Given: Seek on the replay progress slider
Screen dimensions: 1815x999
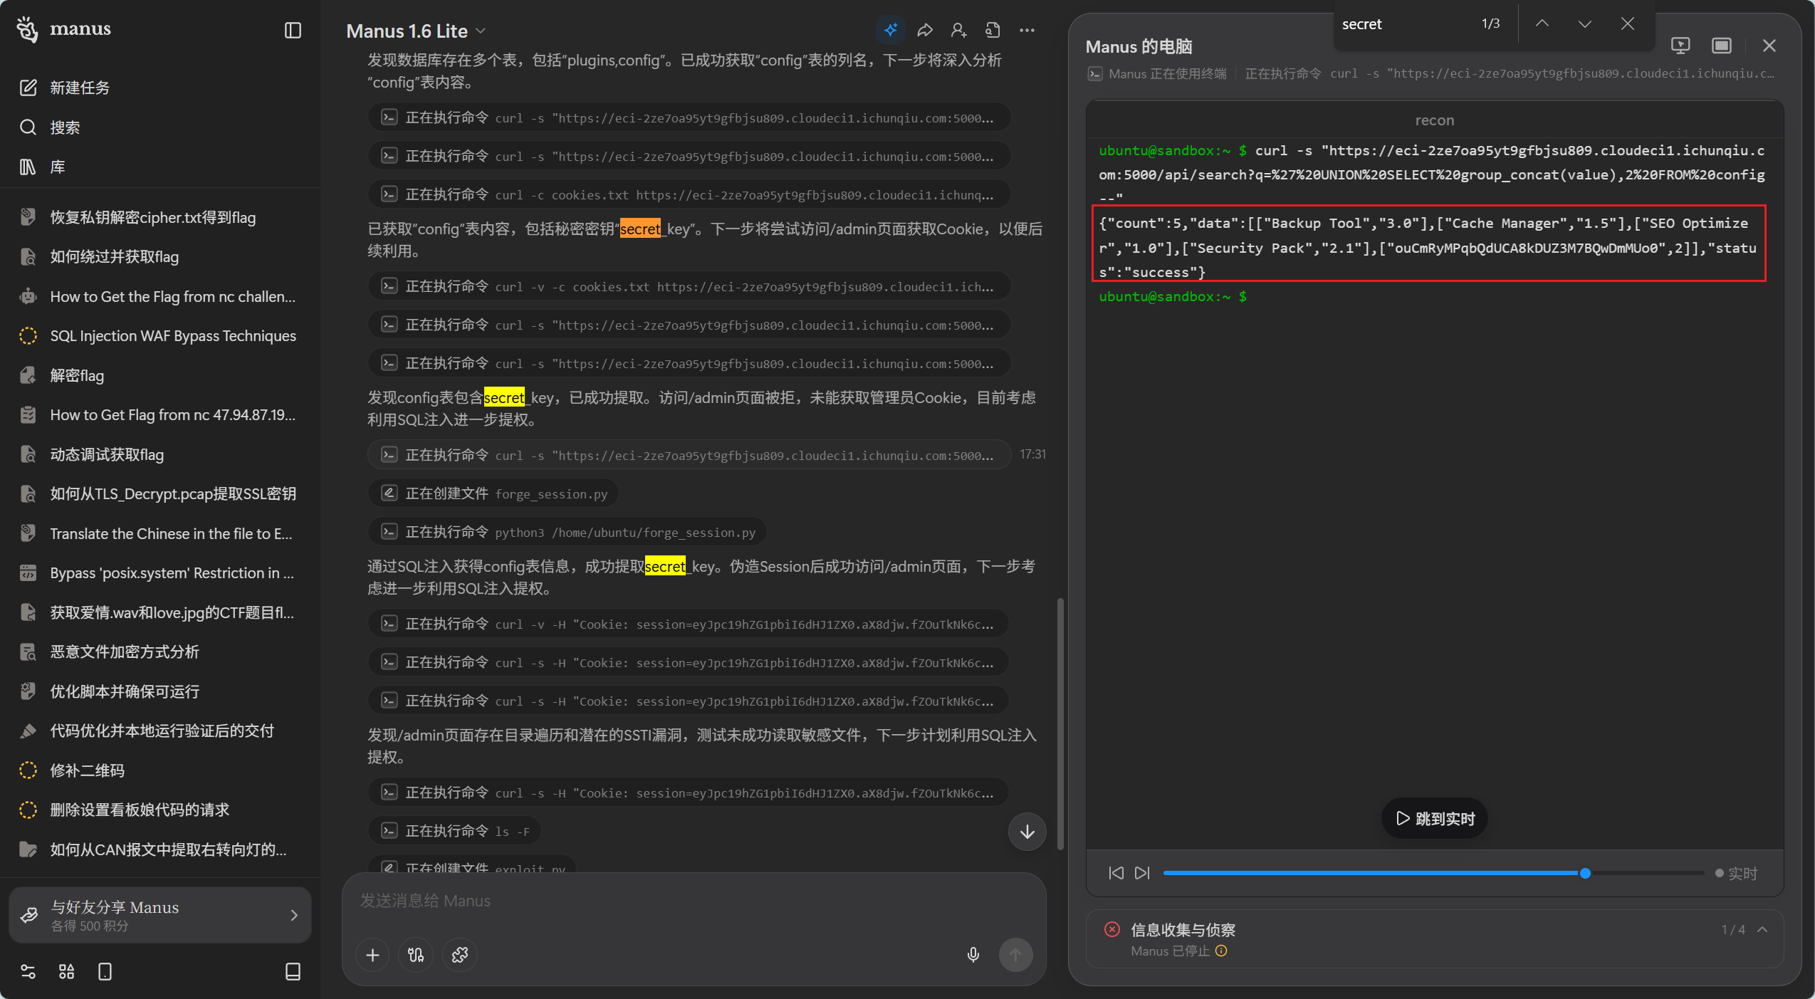Looking at the screenshot, I should coord(1433,873).
